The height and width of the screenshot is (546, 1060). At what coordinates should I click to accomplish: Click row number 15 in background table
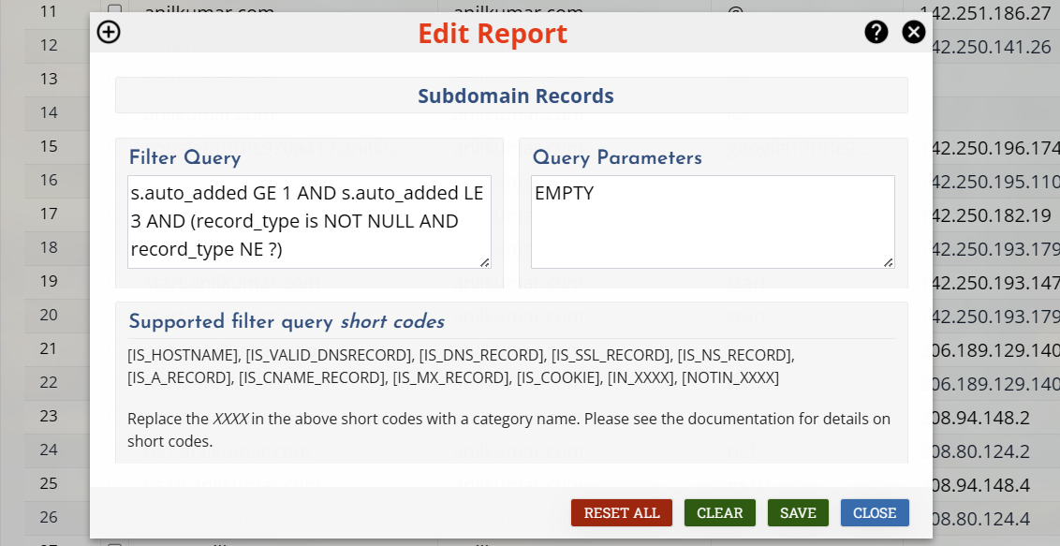click(x=49, y=147)
